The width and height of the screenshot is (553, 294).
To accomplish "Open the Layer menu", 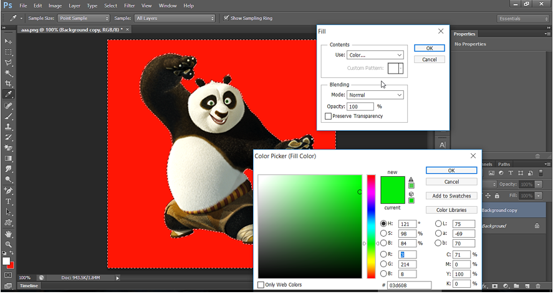I will click(74, 6).
